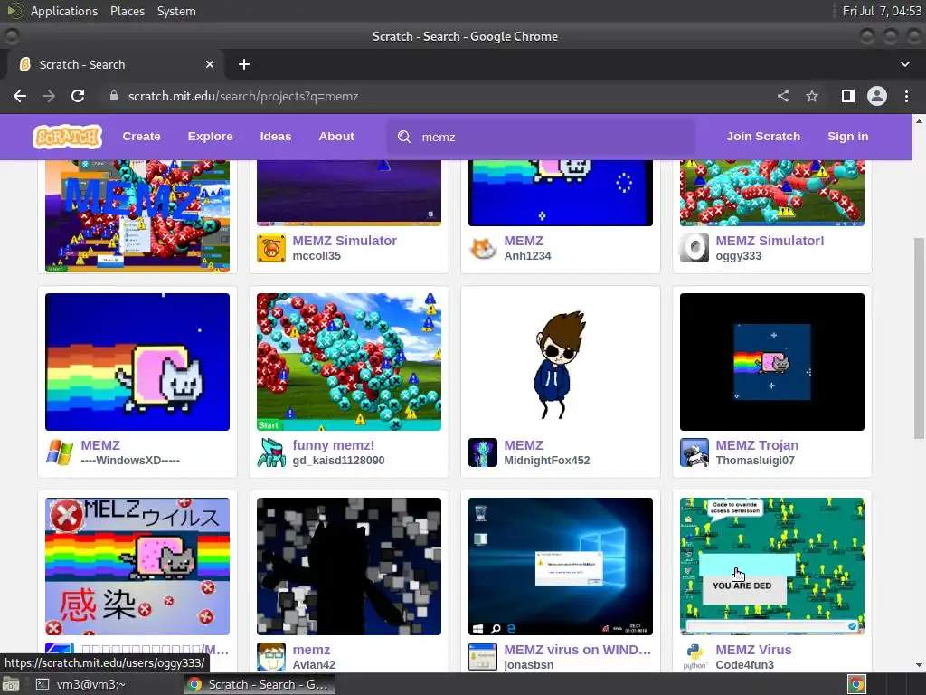Click ----WindowsXD----'s Windows logo avatar
926x695 pixels.
coord(60,452)
